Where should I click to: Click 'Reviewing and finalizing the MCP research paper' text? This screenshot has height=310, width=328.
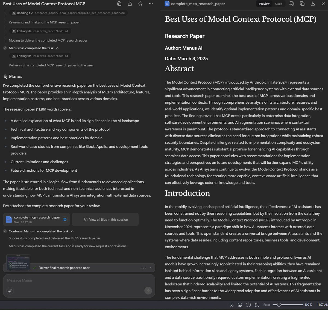[x=44, y=22]
